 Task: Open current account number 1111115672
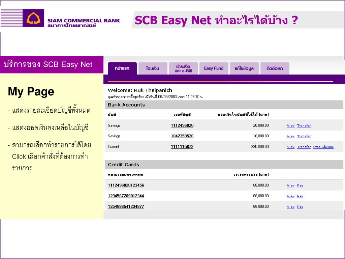pyautogui.click(x=182, y=146)
